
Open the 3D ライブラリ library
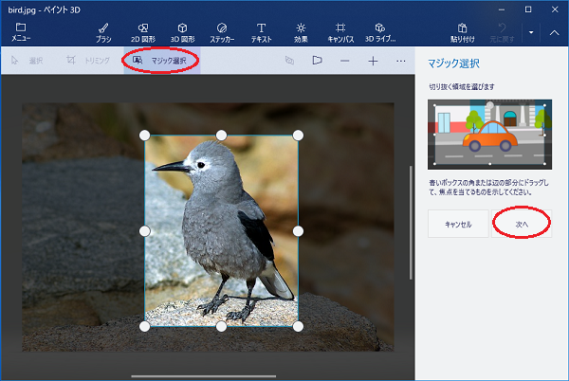(x=380, y=32)
